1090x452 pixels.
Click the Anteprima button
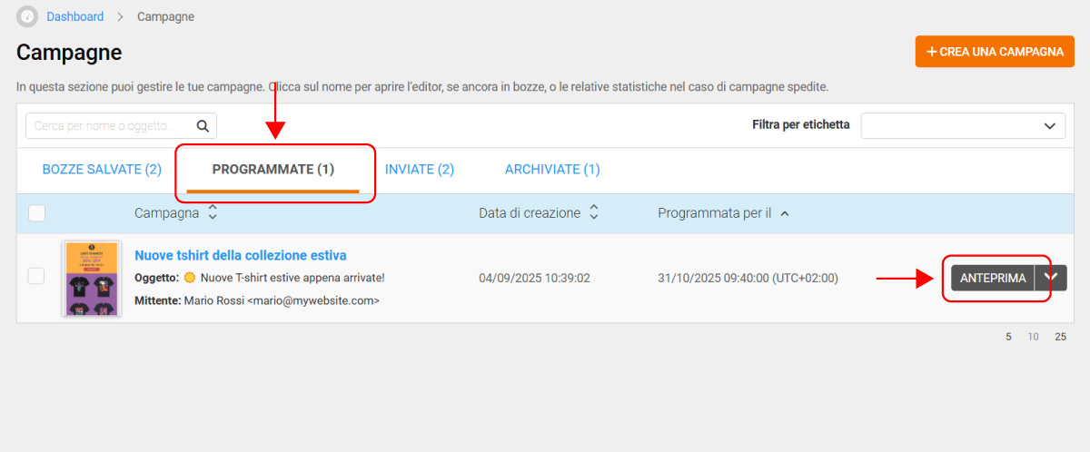(x=993, y=278)
